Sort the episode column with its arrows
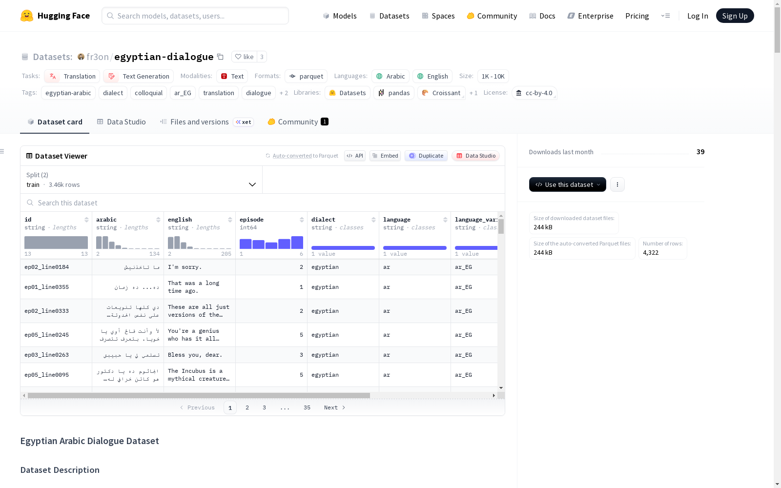The height and width of the screenshot is (488, 781). [x=302, y=220]
